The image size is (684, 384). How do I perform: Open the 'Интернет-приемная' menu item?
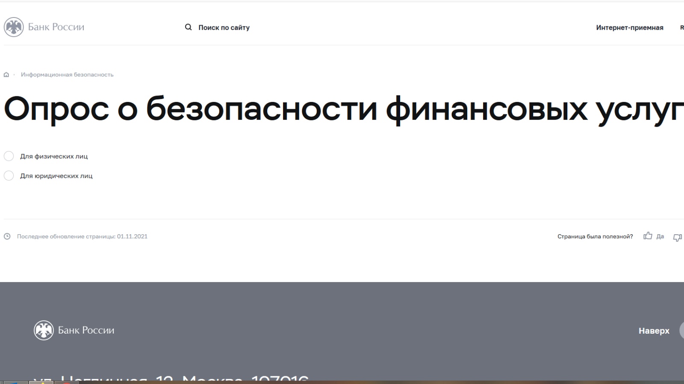tap(629, 28)
